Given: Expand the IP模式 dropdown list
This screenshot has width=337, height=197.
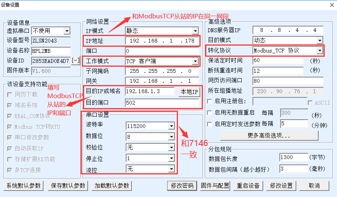Looking at the screenshot, I should pos(195,30).
